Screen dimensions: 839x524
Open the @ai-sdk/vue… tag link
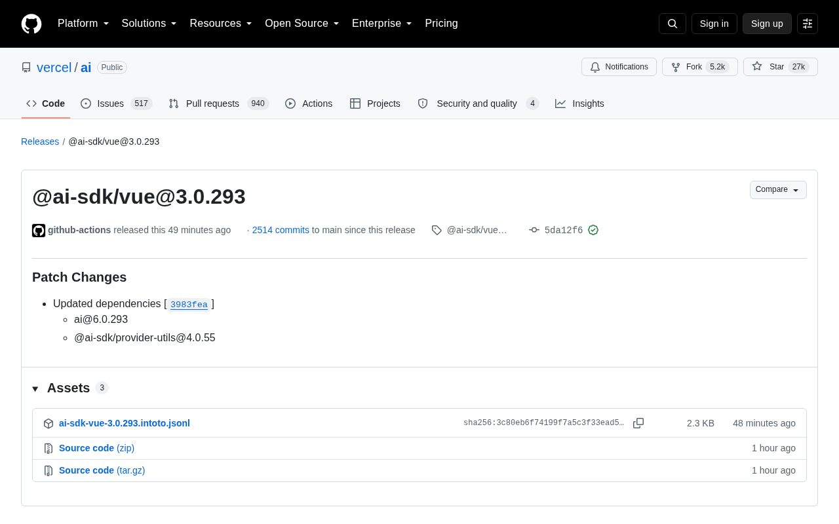click(x=477, y=230)
